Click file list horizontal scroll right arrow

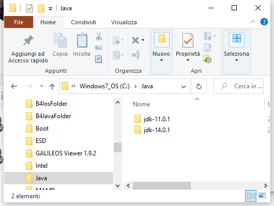265,185
